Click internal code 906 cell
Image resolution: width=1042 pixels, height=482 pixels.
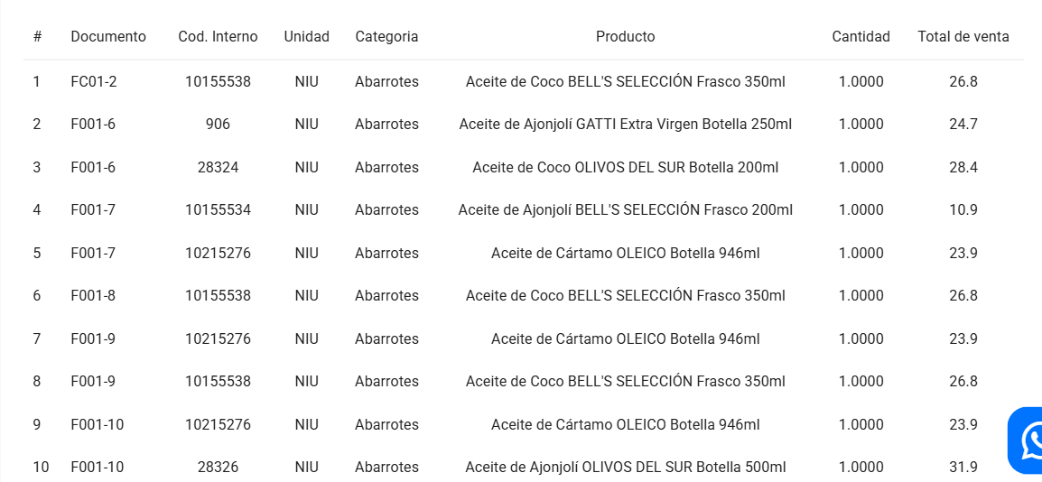218,125
